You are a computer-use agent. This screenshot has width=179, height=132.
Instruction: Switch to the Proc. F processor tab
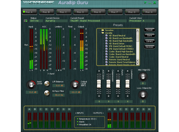(115, 12)
